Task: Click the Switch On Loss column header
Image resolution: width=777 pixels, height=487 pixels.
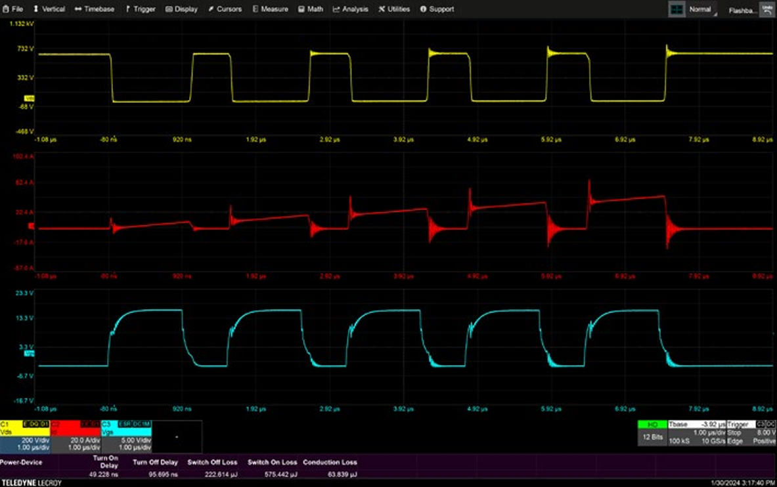Action: [272, 462]
